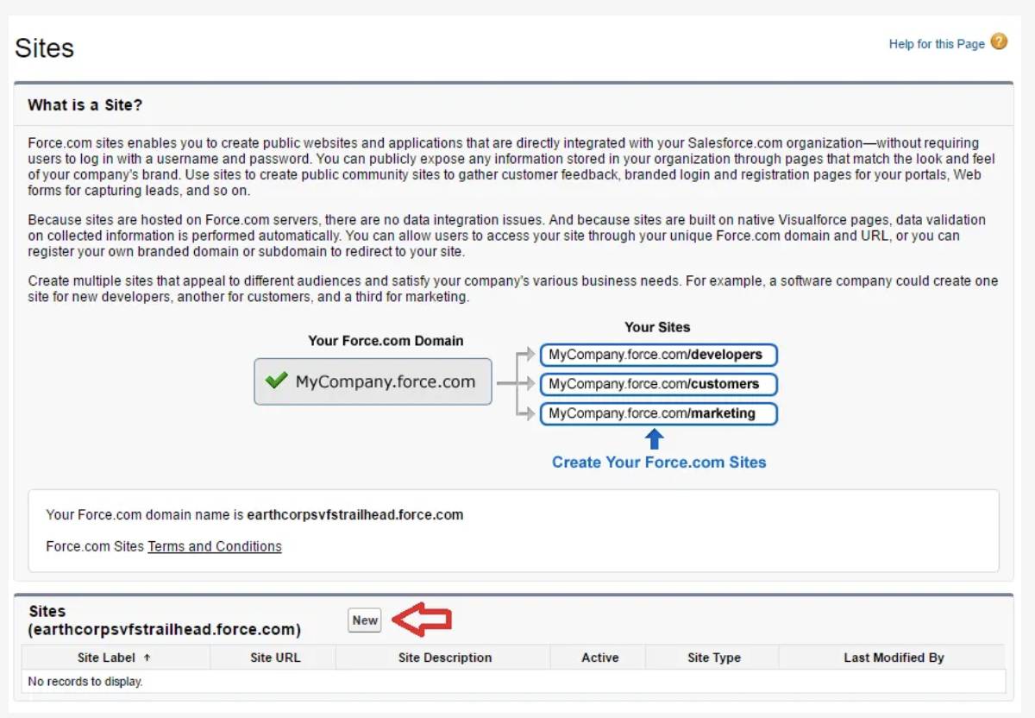Click the Site Description column header
This screenshot has height=718, width=1035.
click(x=445, y=658)
